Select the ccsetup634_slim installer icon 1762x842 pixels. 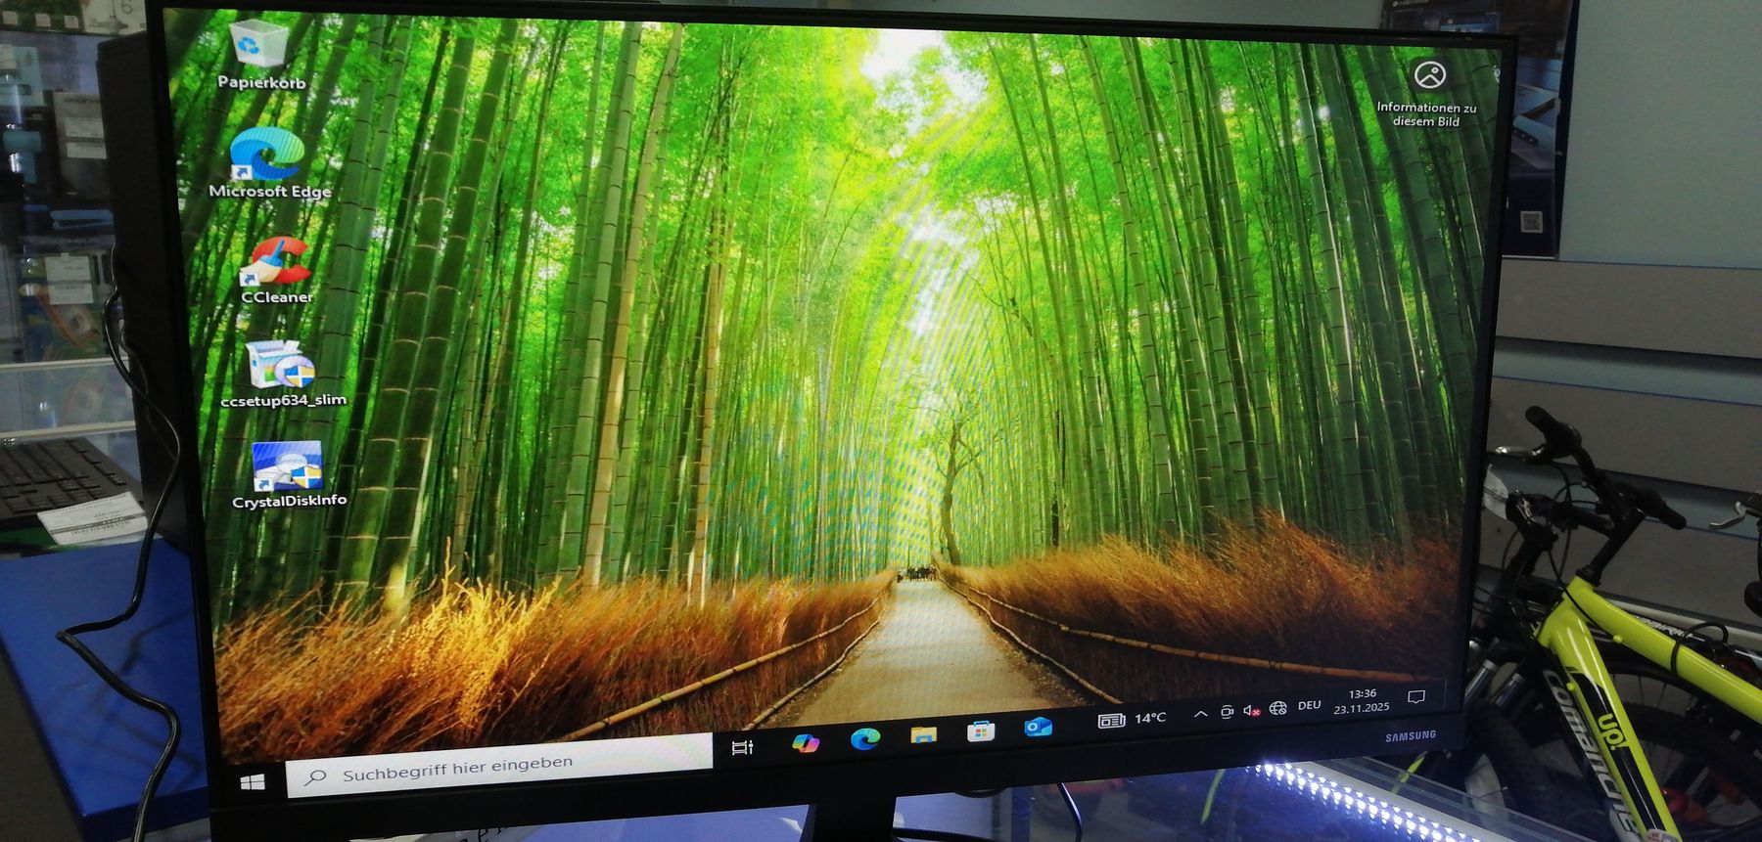click(280, 365)
